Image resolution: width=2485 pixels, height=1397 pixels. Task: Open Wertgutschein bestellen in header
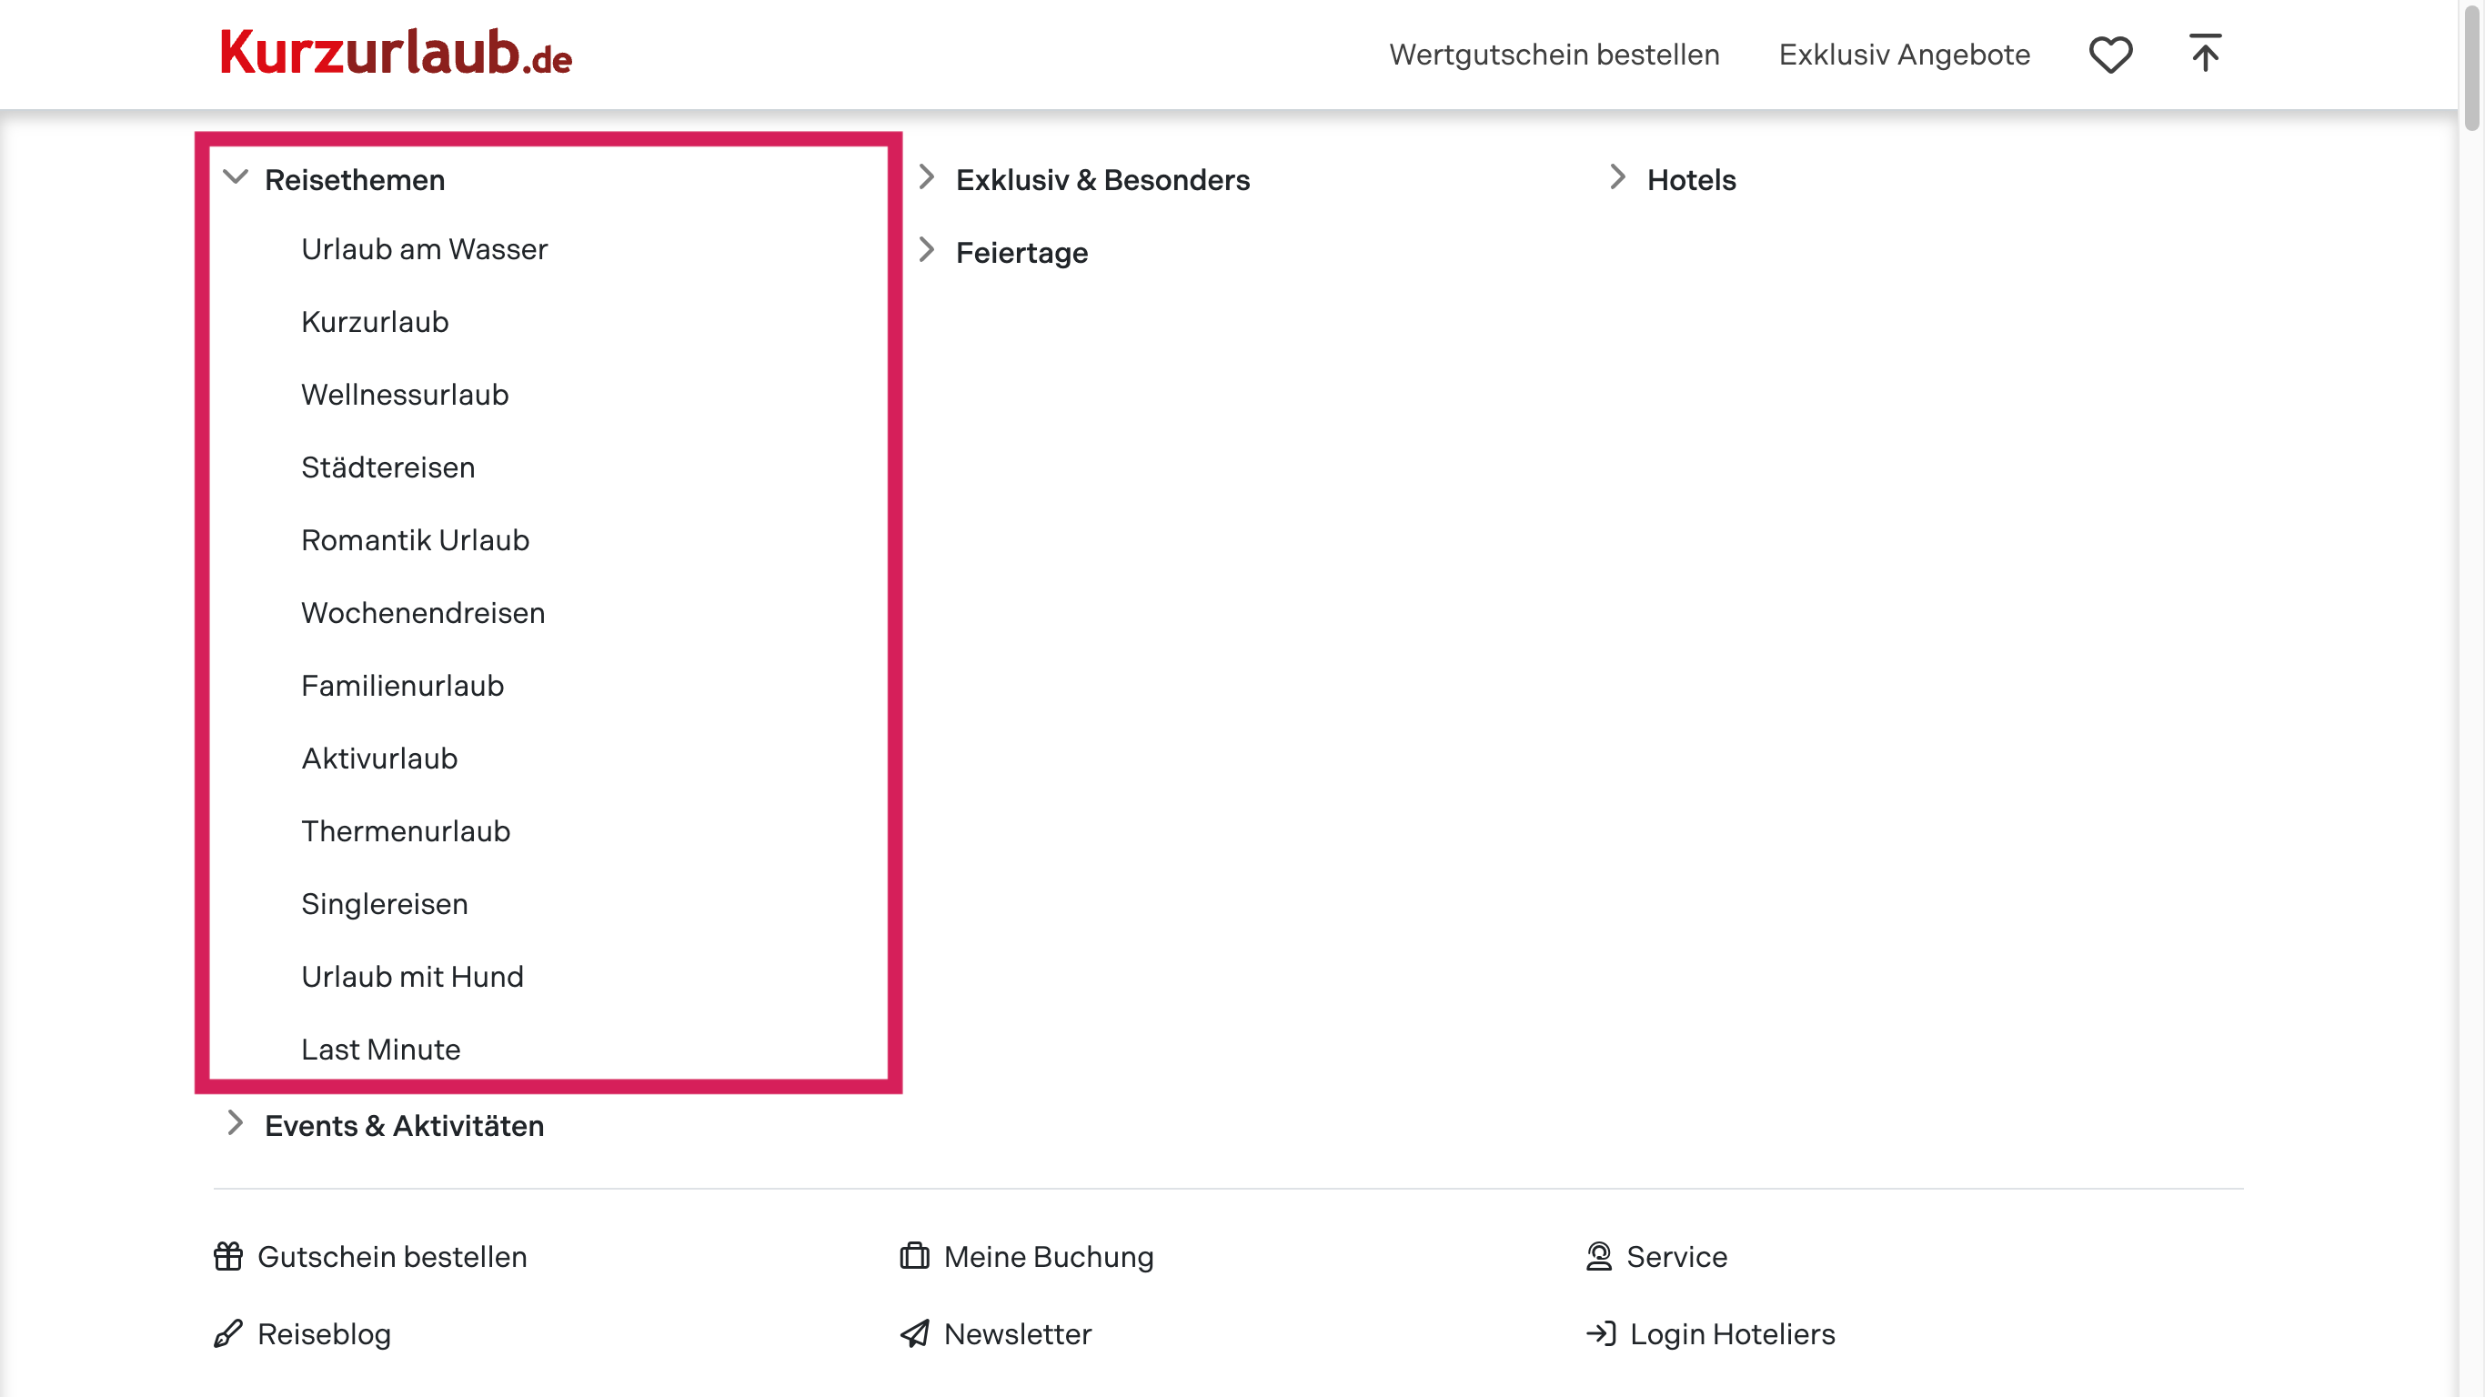click(x=1554, y=54)
